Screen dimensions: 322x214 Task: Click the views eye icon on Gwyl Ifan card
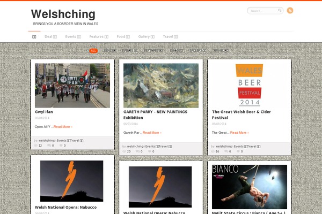[x=35, y=146]
